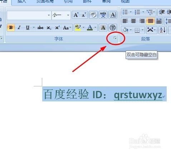Open the numbering library dropdown arrow
171x153 pixels.
(x=143, y=12)
